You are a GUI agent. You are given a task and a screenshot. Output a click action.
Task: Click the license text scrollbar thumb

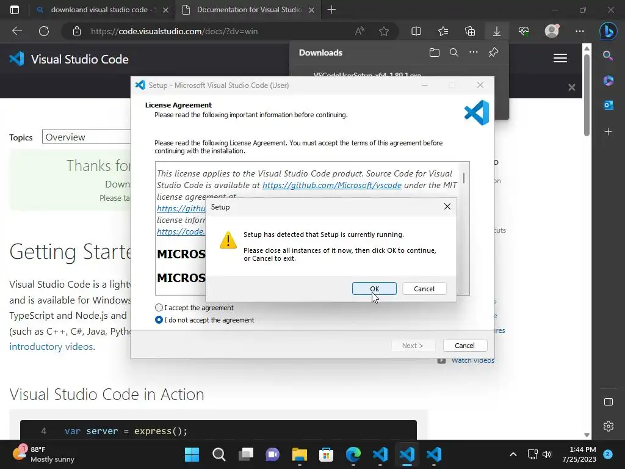pos(464,178)
